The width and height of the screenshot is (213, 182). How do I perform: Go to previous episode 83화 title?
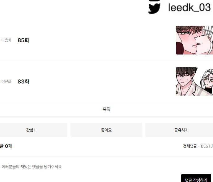(x=23, y=81)
